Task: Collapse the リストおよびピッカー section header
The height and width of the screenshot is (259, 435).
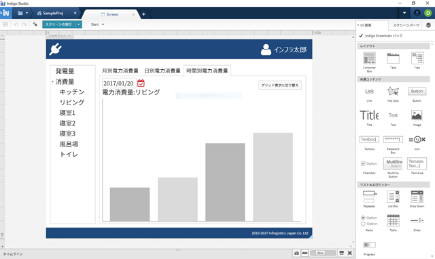Action: [x=394, y=184]
